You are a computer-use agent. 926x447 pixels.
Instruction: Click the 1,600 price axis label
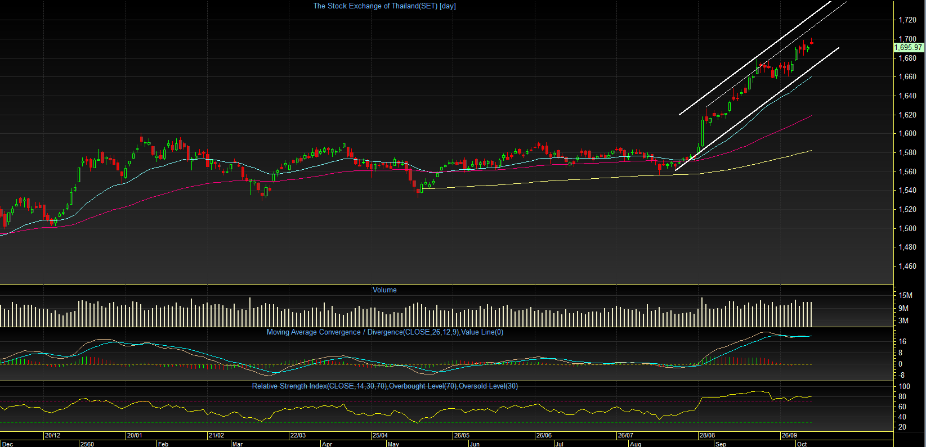tap(907, 134)
